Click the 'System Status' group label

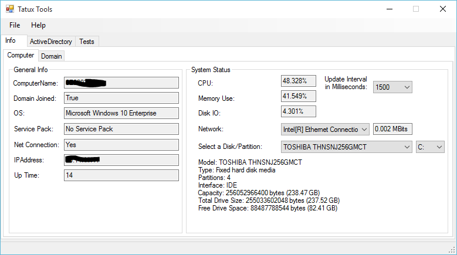coord(211,70)
